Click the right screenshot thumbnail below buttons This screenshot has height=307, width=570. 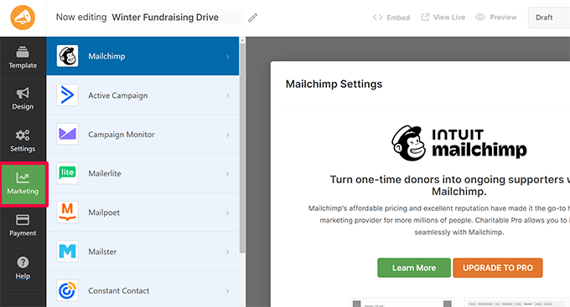tap(517, 303)
